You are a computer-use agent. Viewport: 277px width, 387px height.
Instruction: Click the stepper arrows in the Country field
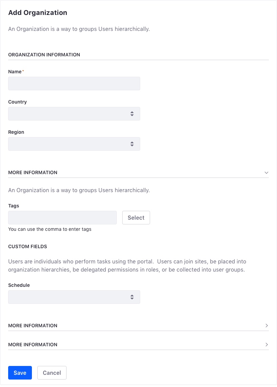[132, 114]
